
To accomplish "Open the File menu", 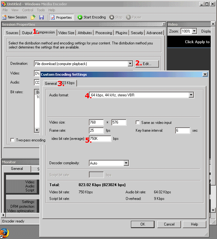I will [5, 10].
